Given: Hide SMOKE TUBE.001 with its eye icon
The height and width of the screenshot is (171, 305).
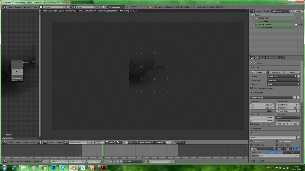Looking at the screenshot, I should click(296, 25).
